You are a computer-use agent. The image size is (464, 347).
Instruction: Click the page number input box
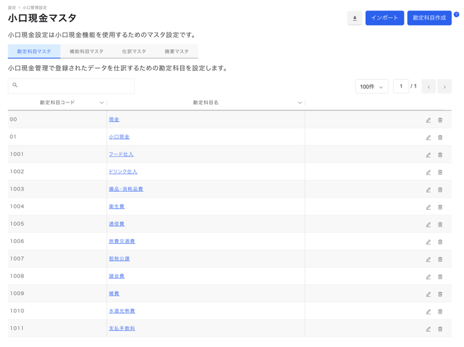click(x=401, y=87)
